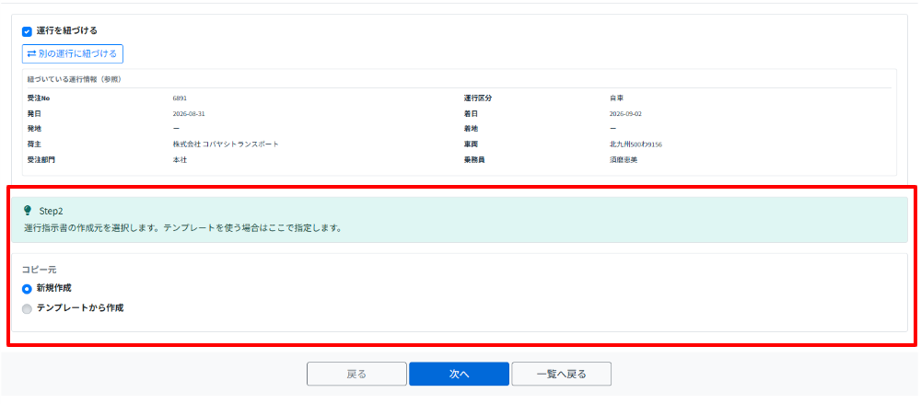
Task: Click the 運行区分 field label
Action: (x=477, y=98)
